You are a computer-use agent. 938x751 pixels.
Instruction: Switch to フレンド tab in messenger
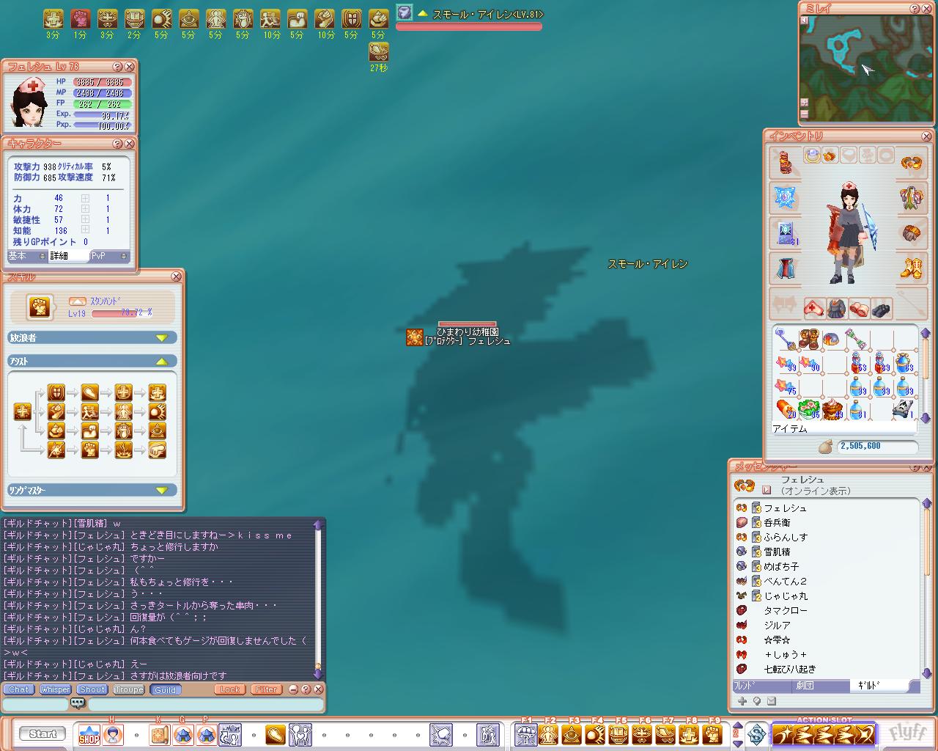click(762, 686)
